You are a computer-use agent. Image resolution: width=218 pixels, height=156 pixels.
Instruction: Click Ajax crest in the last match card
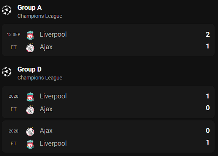(30, 131)
